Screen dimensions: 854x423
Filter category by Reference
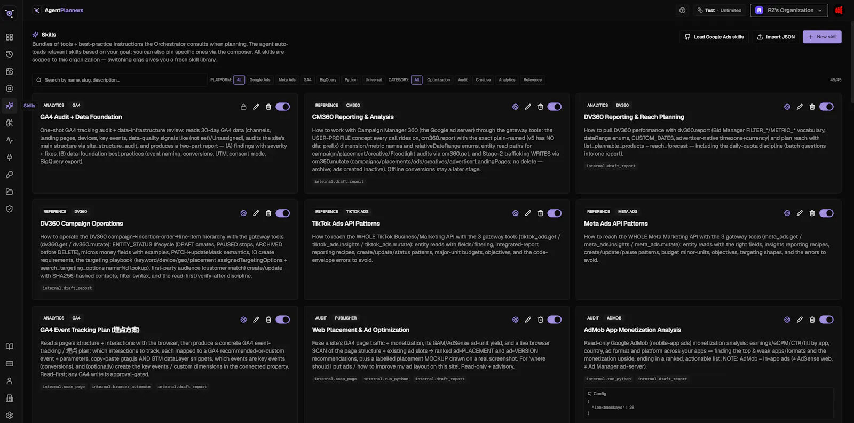pos(533,80)
